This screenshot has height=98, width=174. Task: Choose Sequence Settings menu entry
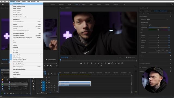coord(26,4)
